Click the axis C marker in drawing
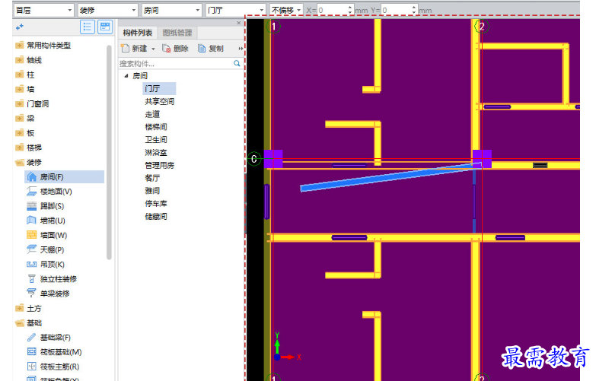 254,159
